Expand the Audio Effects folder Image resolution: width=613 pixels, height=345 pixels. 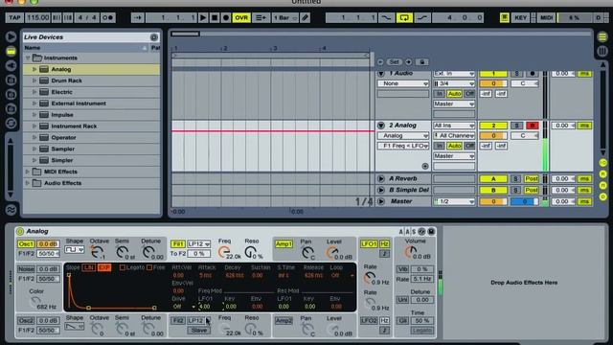click(x=28, y=183)
